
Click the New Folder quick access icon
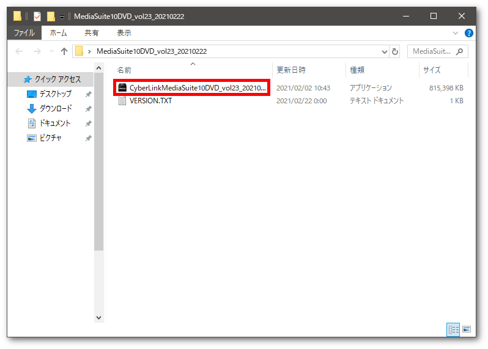coord(51,16)
